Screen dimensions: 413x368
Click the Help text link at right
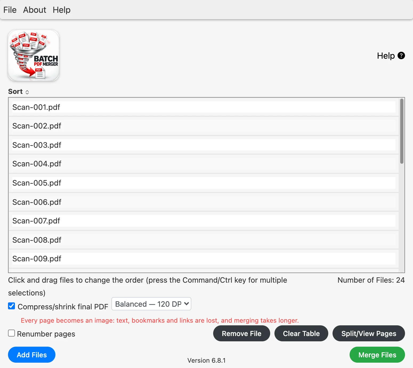pos(386,56)
